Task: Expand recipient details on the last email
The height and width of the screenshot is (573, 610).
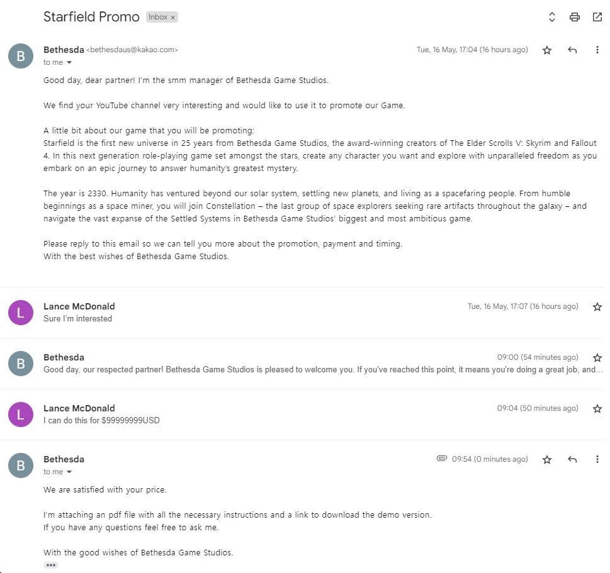Action: coord(69,472)
